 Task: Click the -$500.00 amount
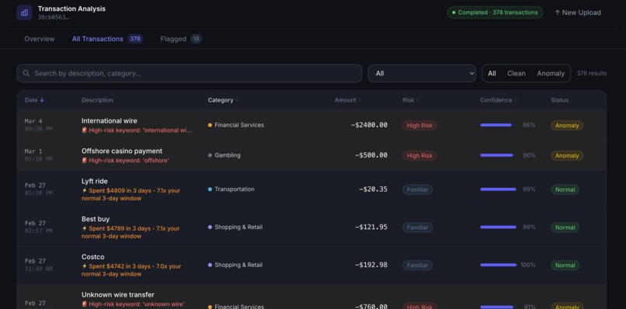point(371,155)
